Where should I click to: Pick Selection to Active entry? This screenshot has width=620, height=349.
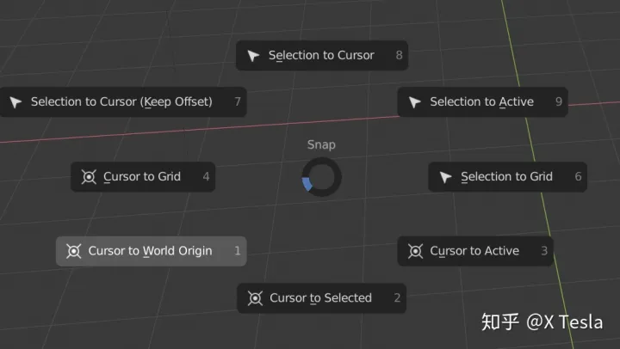(482, 101)
